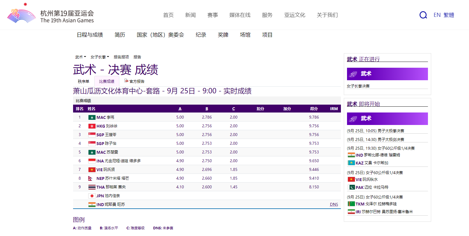This screenshot has height=236, width=469.
Task: Click the wushu icon in 正在进行 panel
Action: click(x=353, y=74)
